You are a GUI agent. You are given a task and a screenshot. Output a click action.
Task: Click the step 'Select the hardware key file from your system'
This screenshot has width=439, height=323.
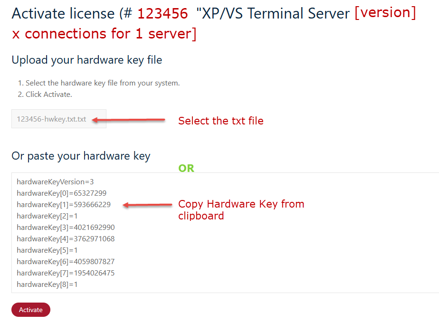pos(103,83)
